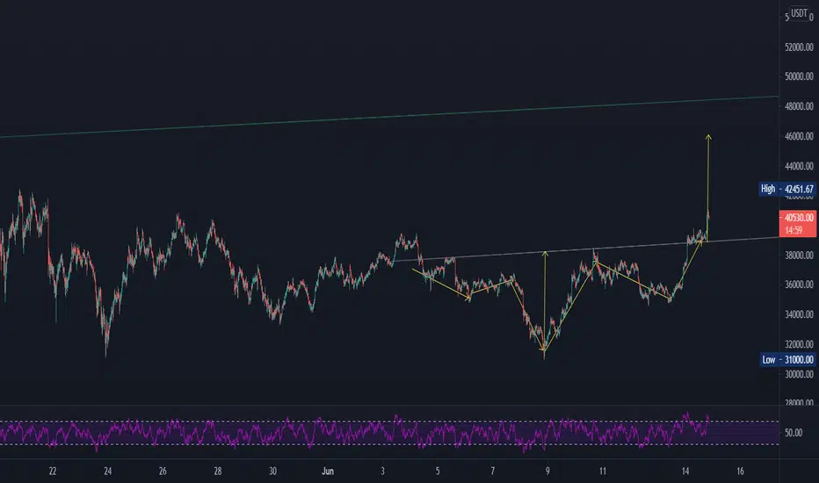Viewport: 819px width, 483px height.
Task: Click date 24 on the time axis
Action: pyautogui.click(x=107, y=471)
